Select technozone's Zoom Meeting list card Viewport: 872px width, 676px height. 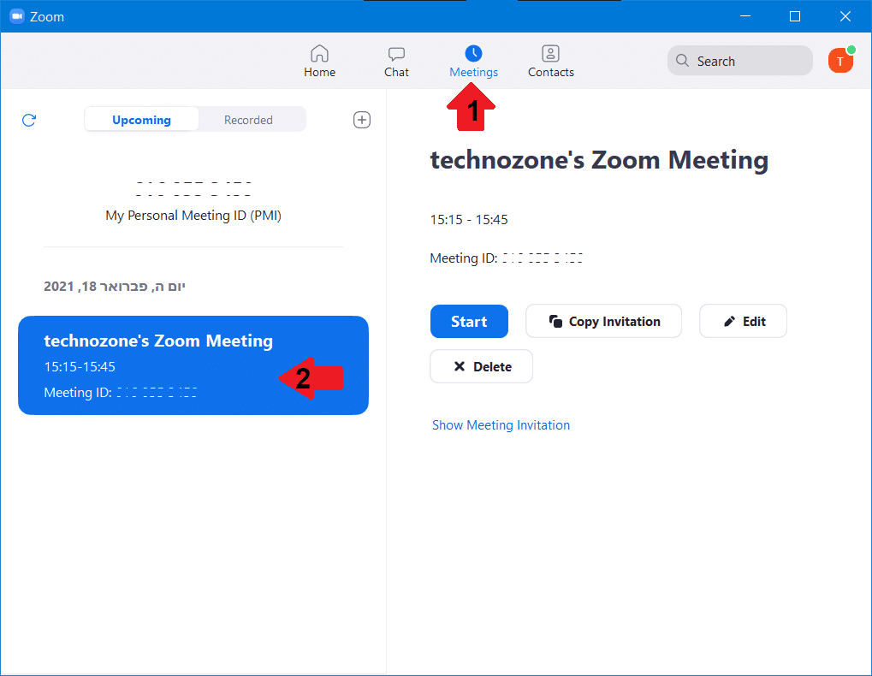pyautogui.click(x=193, y=365)
